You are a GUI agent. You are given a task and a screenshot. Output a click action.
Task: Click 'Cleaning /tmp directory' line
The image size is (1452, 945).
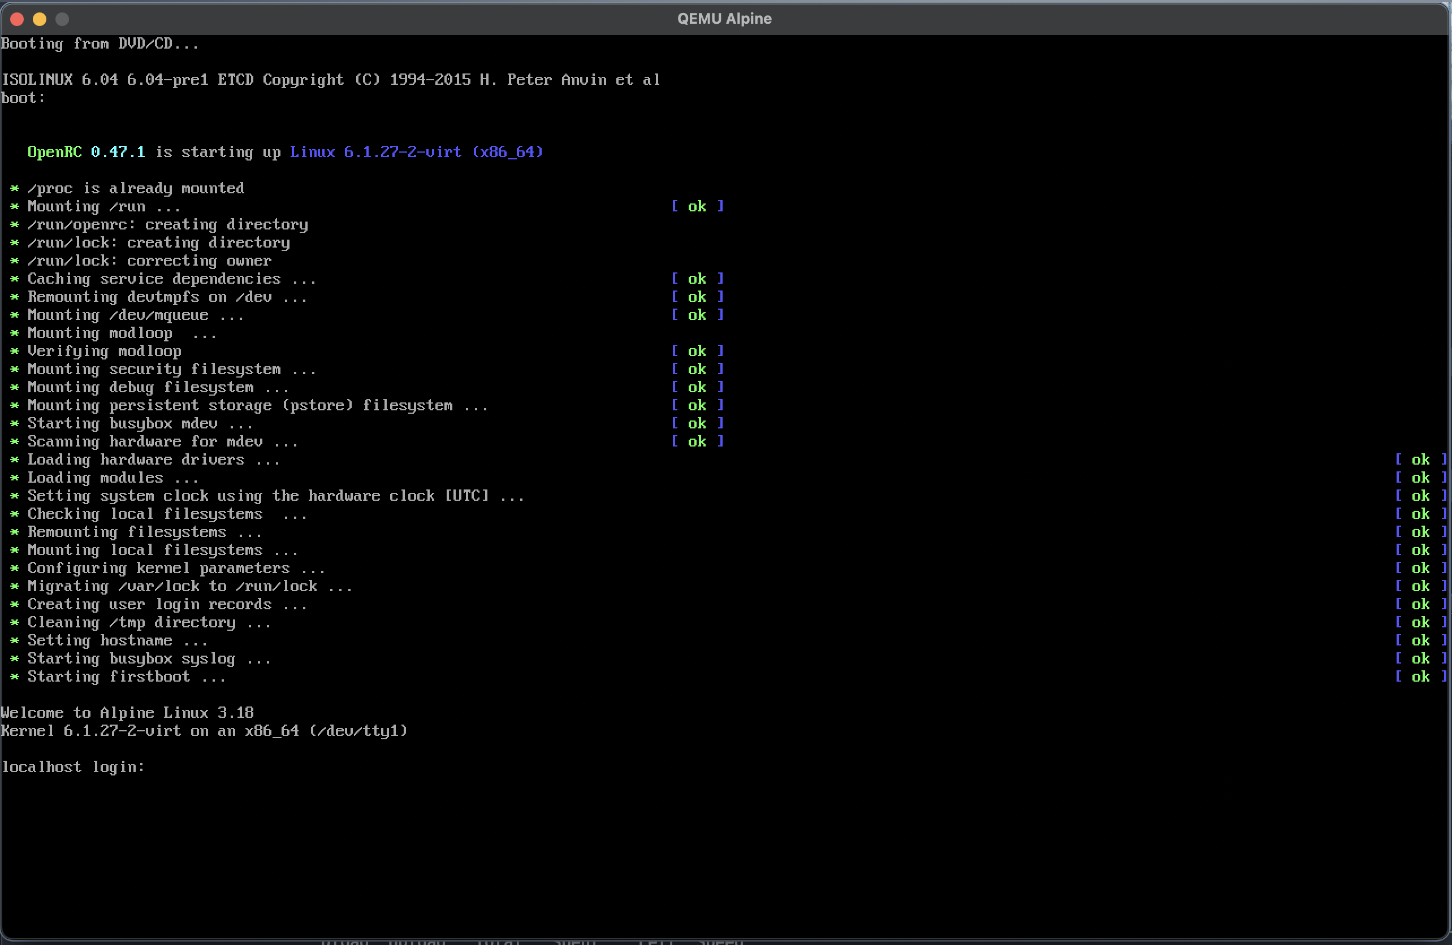click(149, 622)
